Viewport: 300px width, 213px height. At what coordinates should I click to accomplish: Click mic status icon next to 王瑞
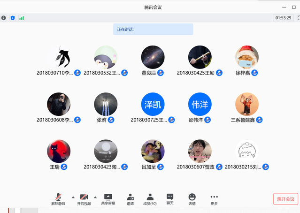click(x=64, y=167)
